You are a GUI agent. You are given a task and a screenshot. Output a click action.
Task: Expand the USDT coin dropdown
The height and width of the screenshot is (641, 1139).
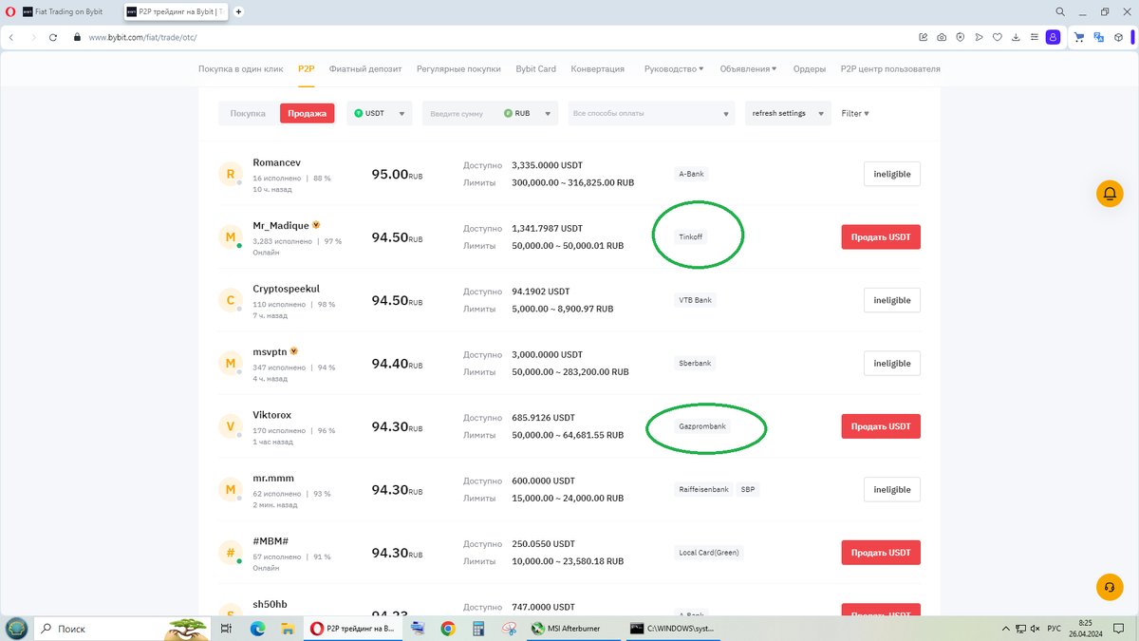[380, 113]
